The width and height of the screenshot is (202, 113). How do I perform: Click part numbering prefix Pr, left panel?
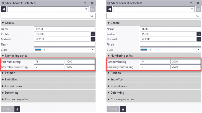49,62
